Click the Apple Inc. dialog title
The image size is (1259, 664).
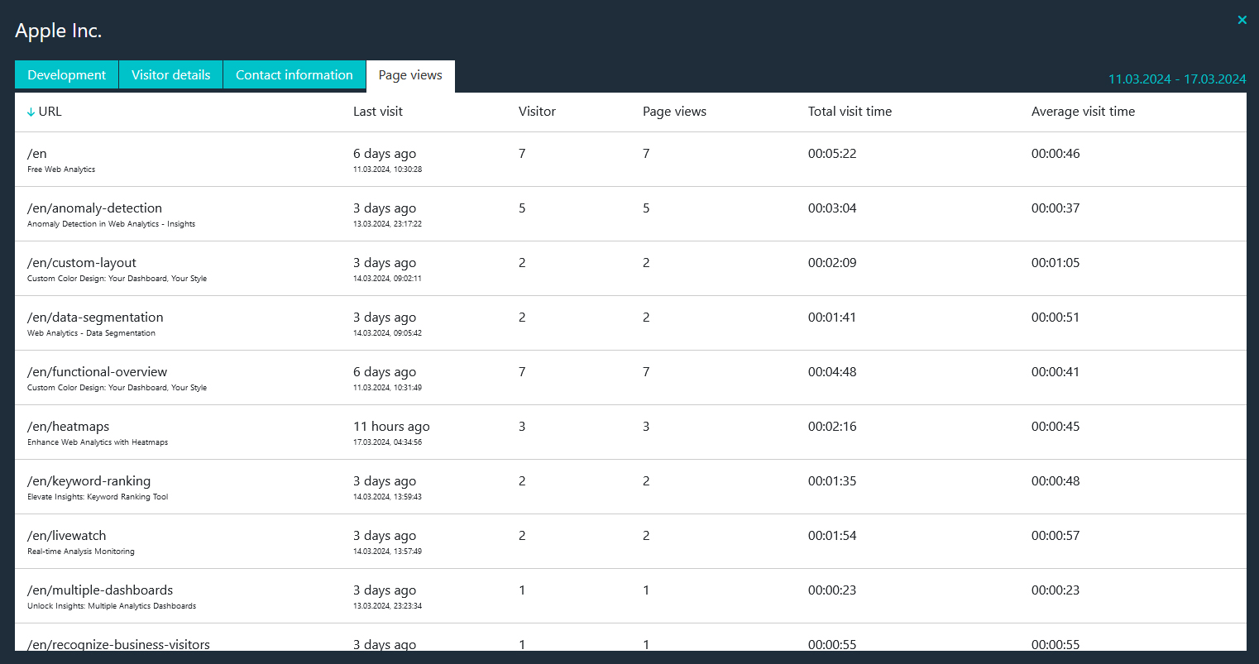coord(58,31)
